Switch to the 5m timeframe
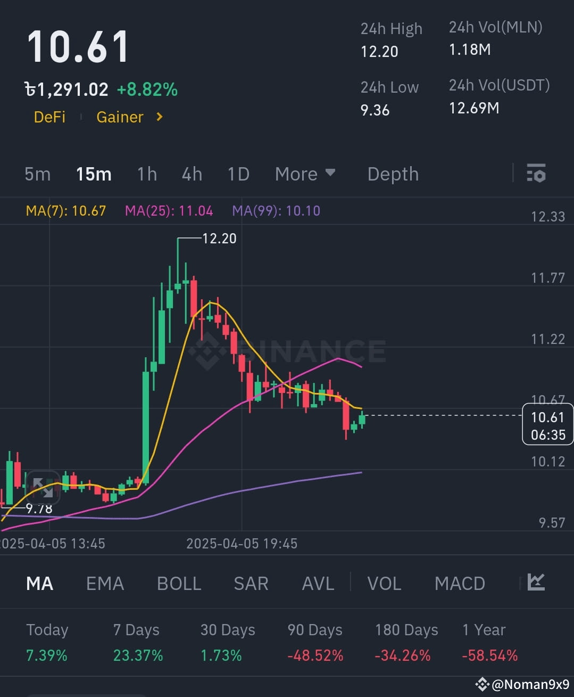574x697 pixels. click(x=37, y=174)
